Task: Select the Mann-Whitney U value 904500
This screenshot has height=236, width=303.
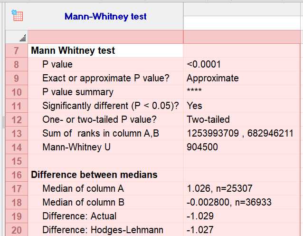Action: (x=202, y=147)
